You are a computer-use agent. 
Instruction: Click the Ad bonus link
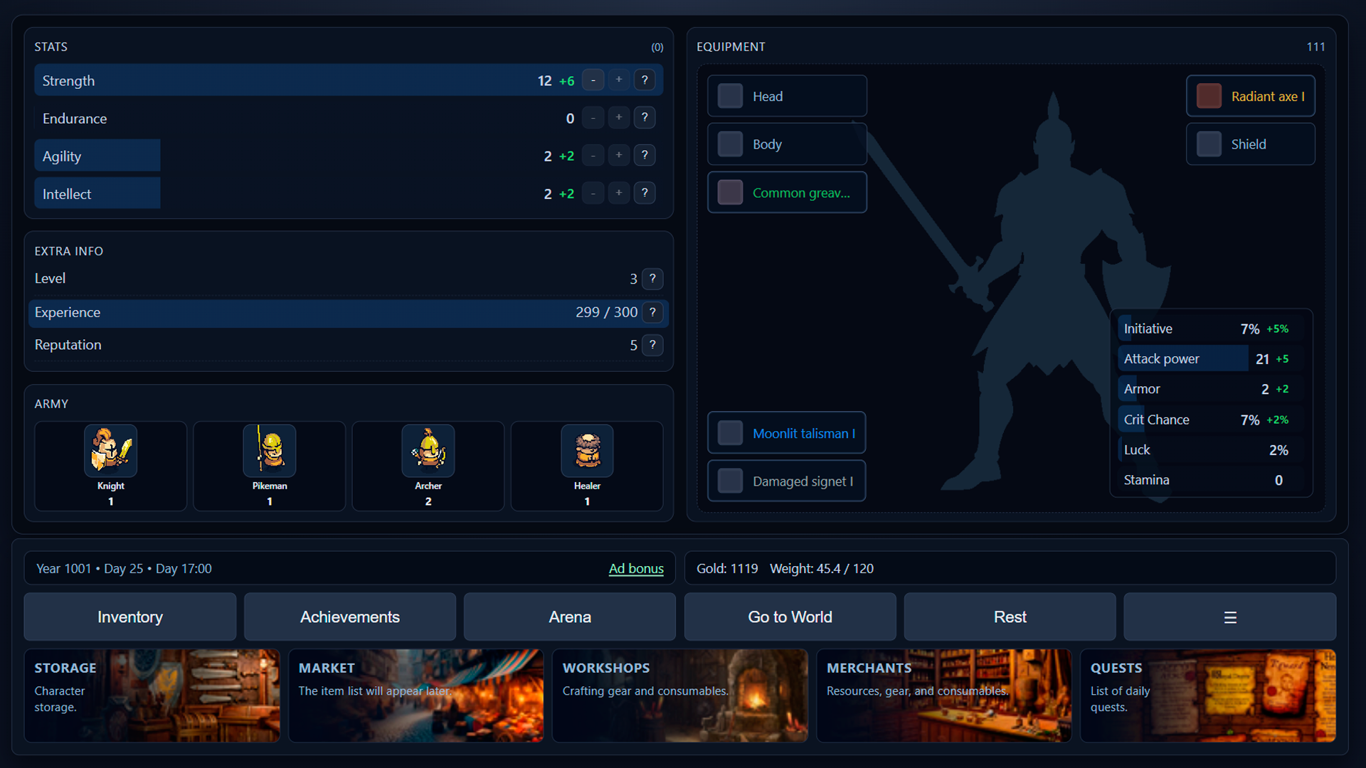click(x=636, y=568)
